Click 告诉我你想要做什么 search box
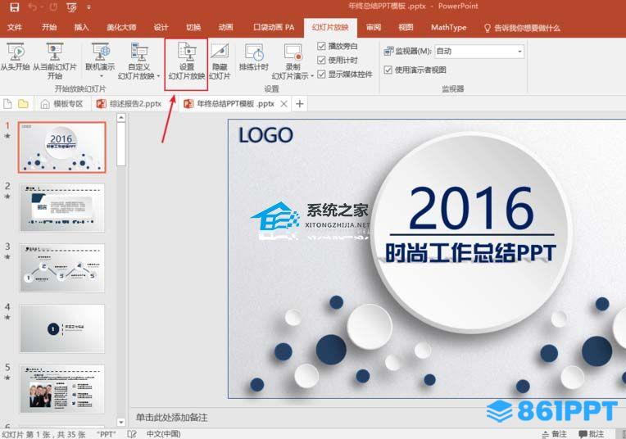Viewport: 626px width, 439px height. point(527,28)
